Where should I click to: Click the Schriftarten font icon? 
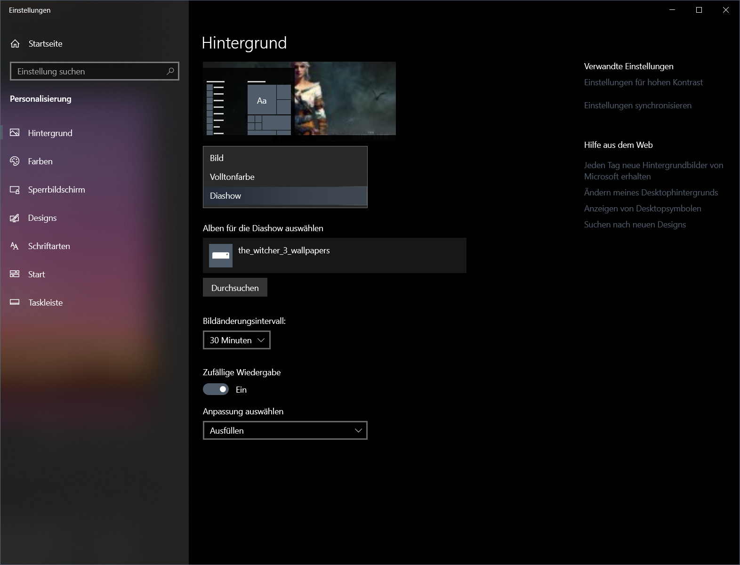pyautogui.click(x=15, y=246)
